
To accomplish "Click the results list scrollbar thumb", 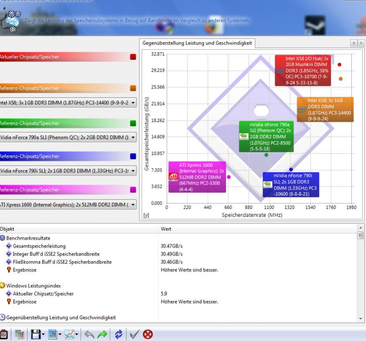I will [361, 235].
